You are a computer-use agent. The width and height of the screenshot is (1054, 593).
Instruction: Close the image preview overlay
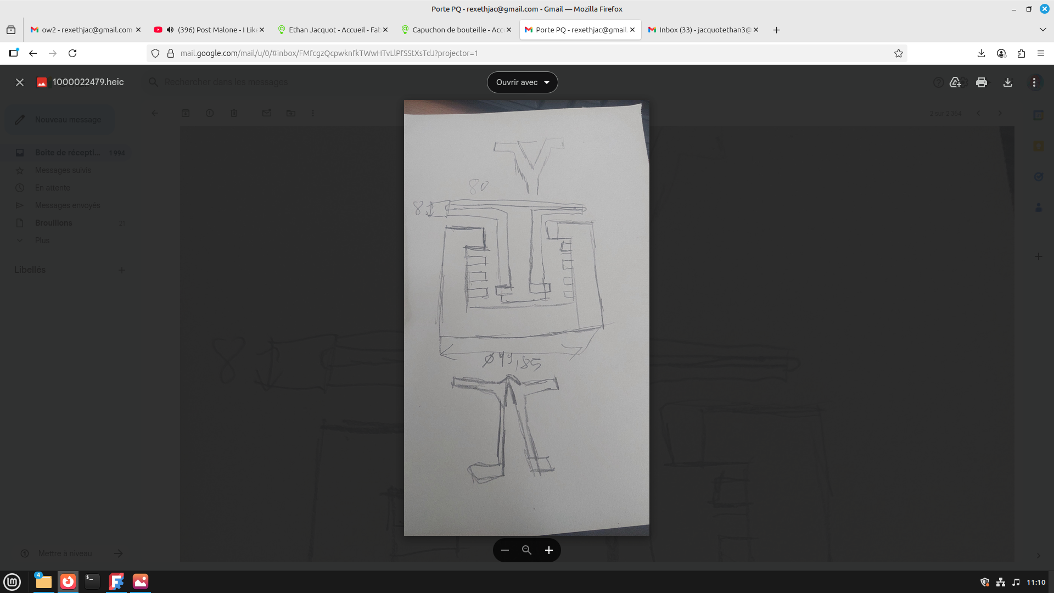click(x=20, y=82)
